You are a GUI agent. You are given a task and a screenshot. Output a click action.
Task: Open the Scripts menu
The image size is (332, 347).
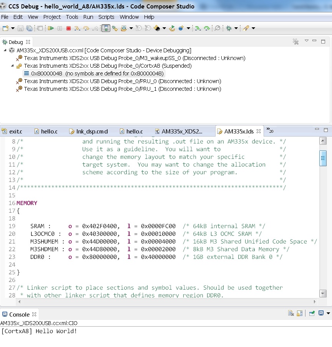[106, 17]
